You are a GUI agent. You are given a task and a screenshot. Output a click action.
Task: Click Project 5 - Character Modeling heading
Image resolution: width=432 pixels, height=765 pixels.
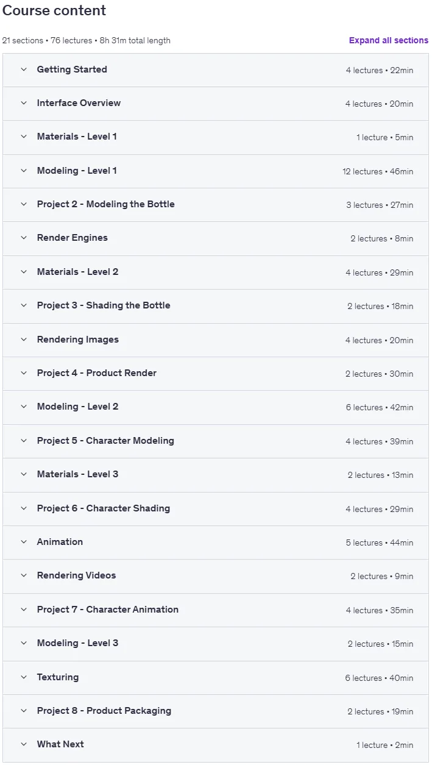click(105, 441)
